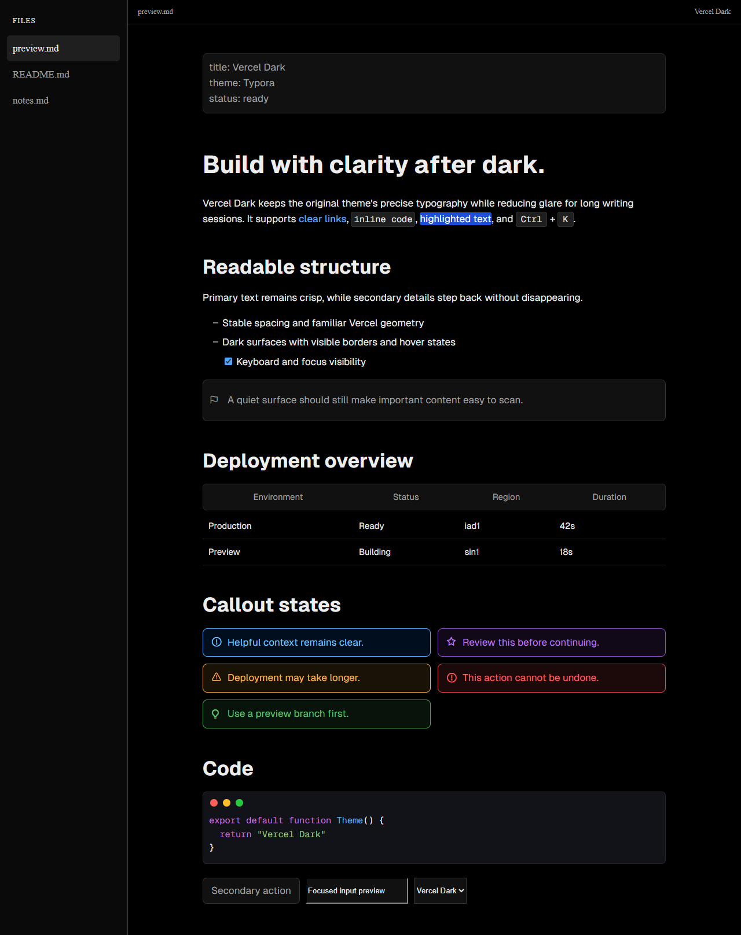741x935 pixels.
Task: Click the Ctrl key badge
Action: pyautogui.click(x=531, y=219)
